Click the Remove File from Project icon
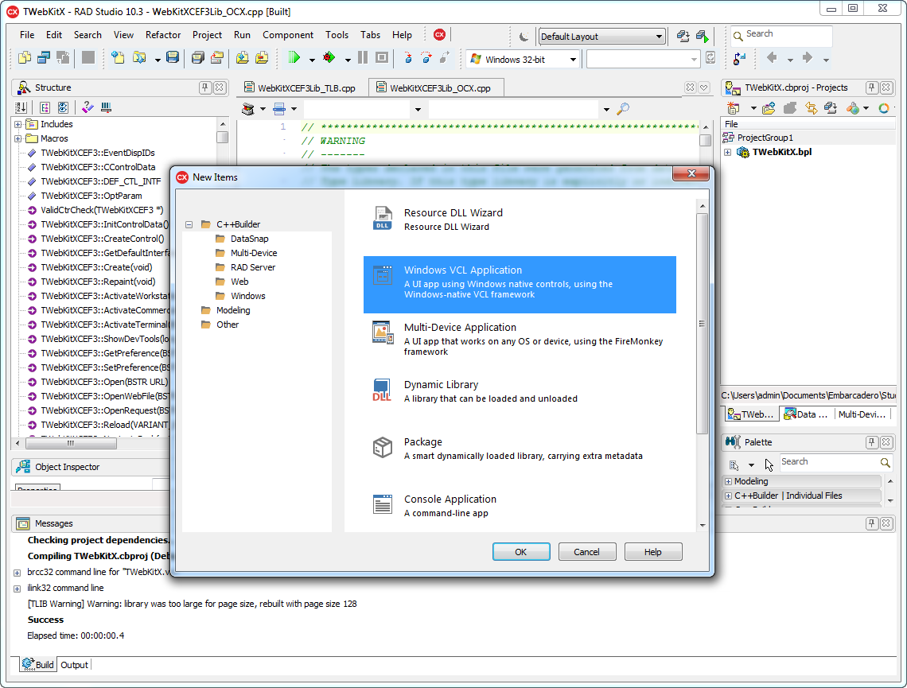Viewport: 907px width, 688px height. 262,58
